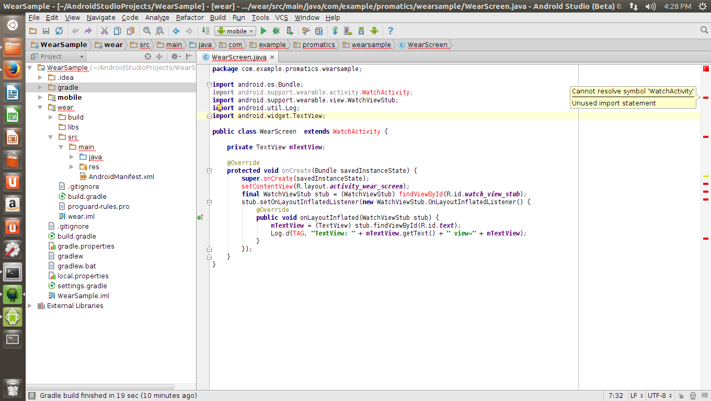The image size is (711, 401).
Task: Click the Make Project build icon
Action: [205, 31]
